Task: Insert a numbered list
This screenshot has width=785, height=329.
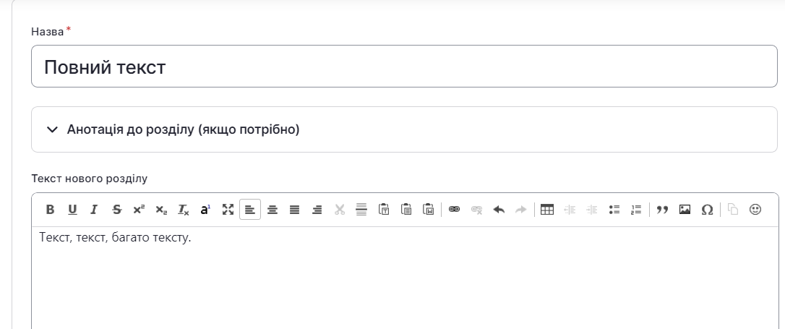Action: click(x=636, y=209)
